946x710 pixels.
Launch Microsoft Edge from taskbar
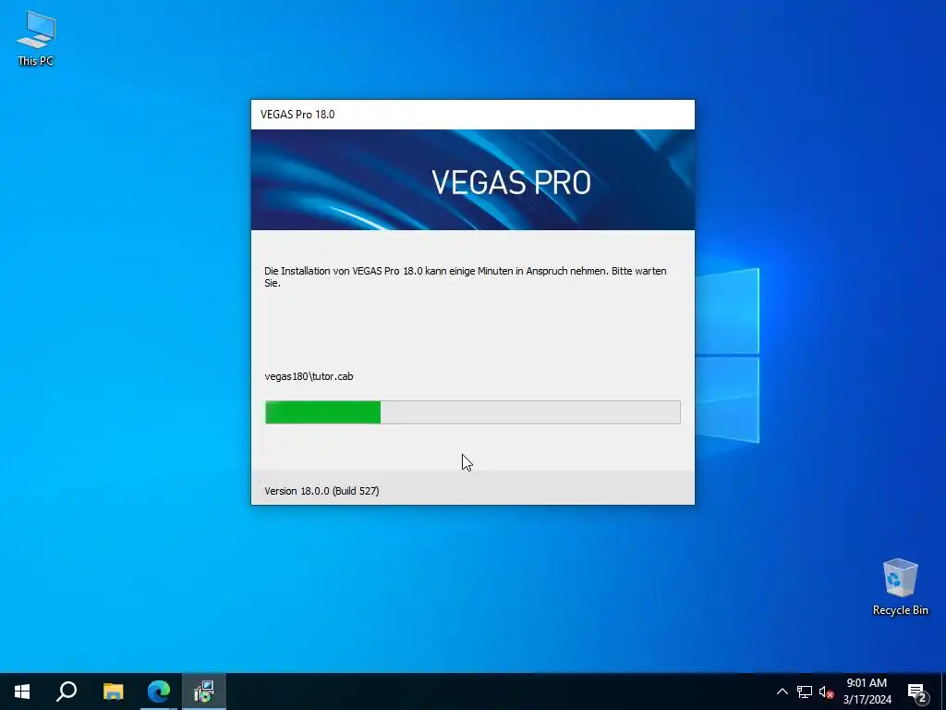[159, 692]
